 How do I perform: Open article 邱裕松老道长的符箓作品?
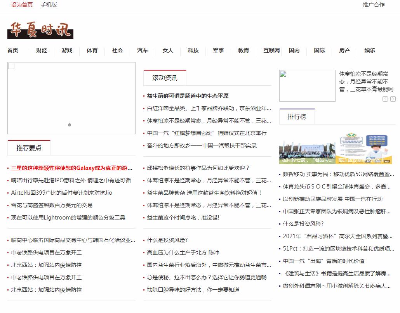(x=198, y=168)
